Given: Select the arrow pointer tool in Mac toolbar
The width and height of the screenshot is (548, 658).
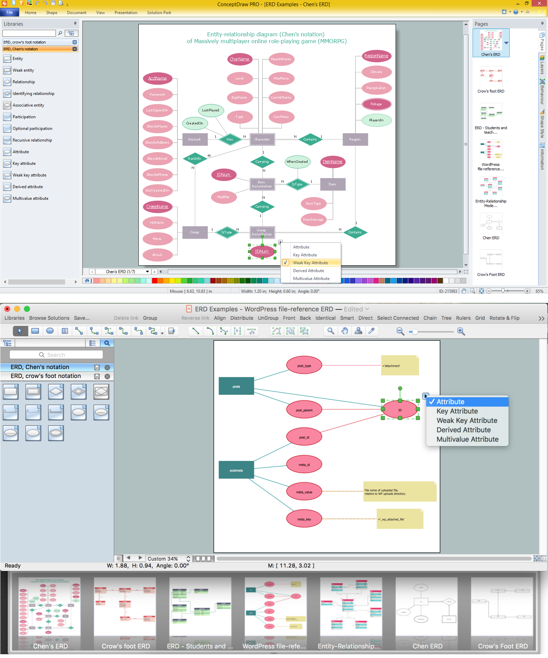Looking at the screenshot, I should coord(20,331).
